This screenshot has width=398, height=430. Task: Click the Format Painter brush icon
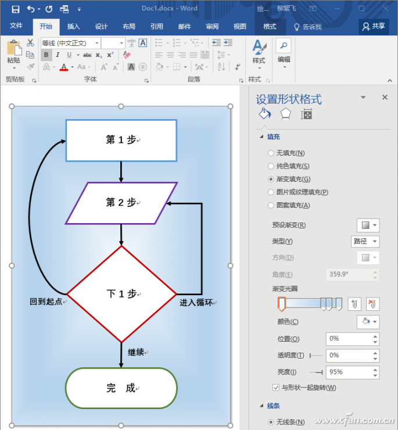coord(30,67)
